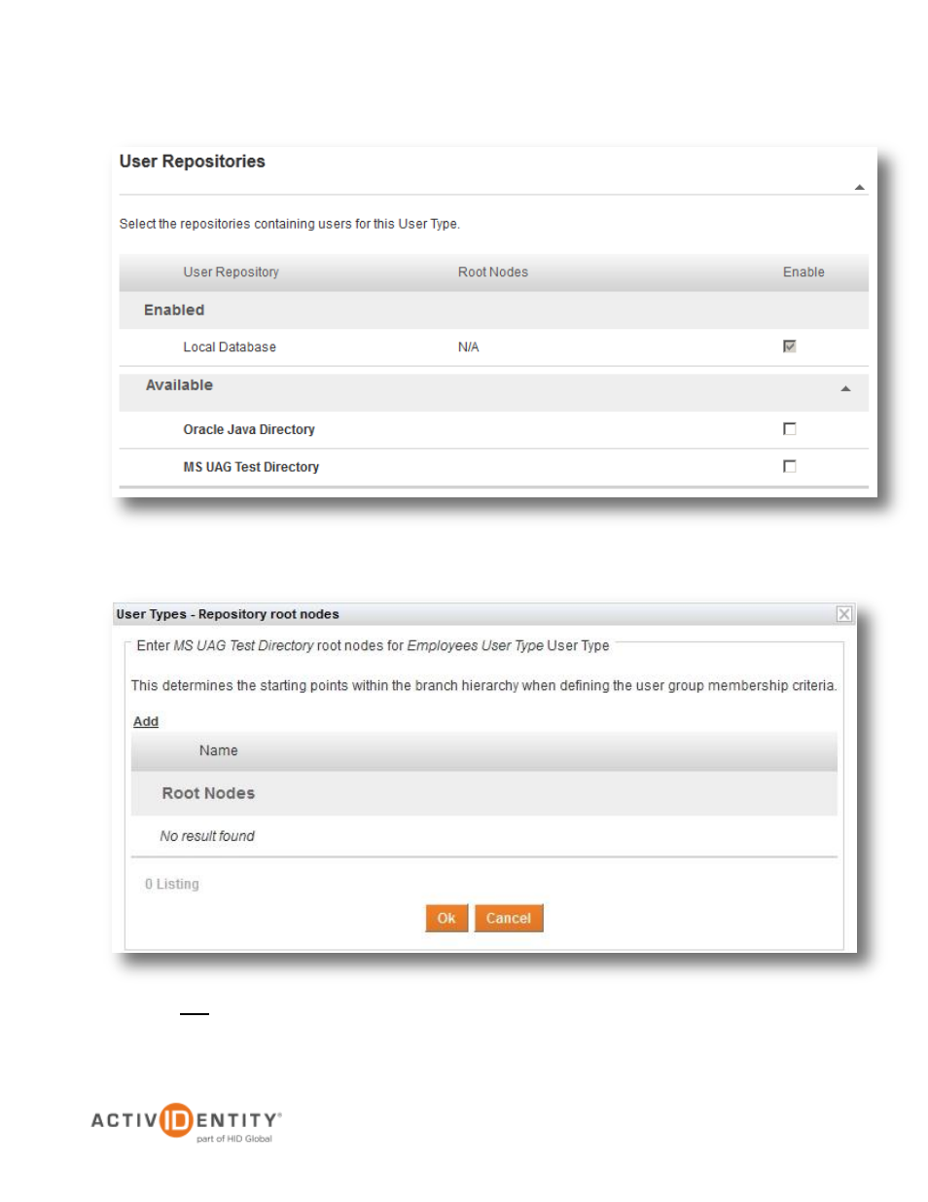The height and width of the screenshot is (1202, 928).
Task: Click the Add link for root nodes
Action: [146, 721]
